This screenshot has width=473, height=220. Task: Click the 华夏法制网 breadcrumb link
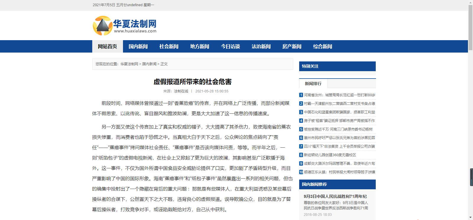(x=129, y=64)
